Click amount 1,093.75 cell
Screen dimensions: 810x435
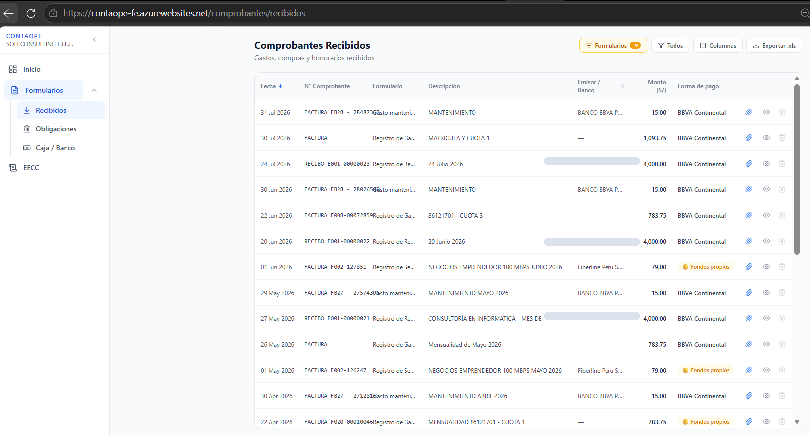point(655,138)
